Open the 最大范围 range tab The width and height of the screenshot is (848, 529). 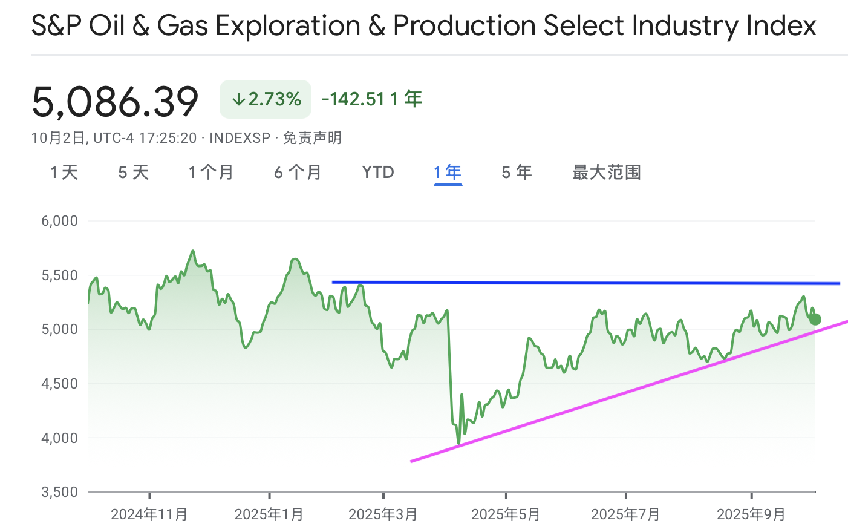tap(606, 172)
